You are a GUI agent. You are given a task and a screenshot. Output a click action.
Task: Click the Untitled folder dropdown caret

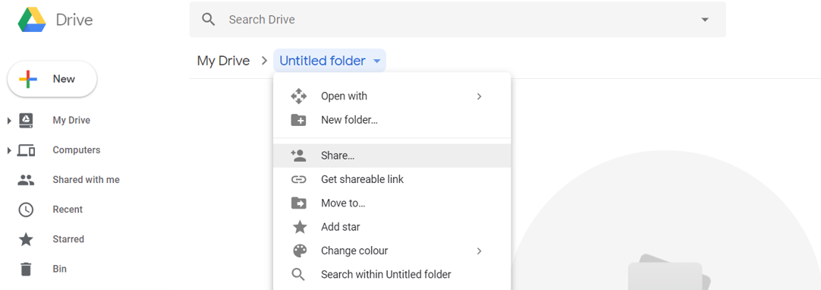pos(377,61)
